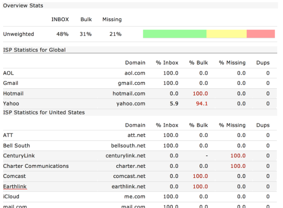This screenshot has width=283, height=208.
Task: Select the INBOX column header in Overview Stats
Action: [x=60, y=19]
